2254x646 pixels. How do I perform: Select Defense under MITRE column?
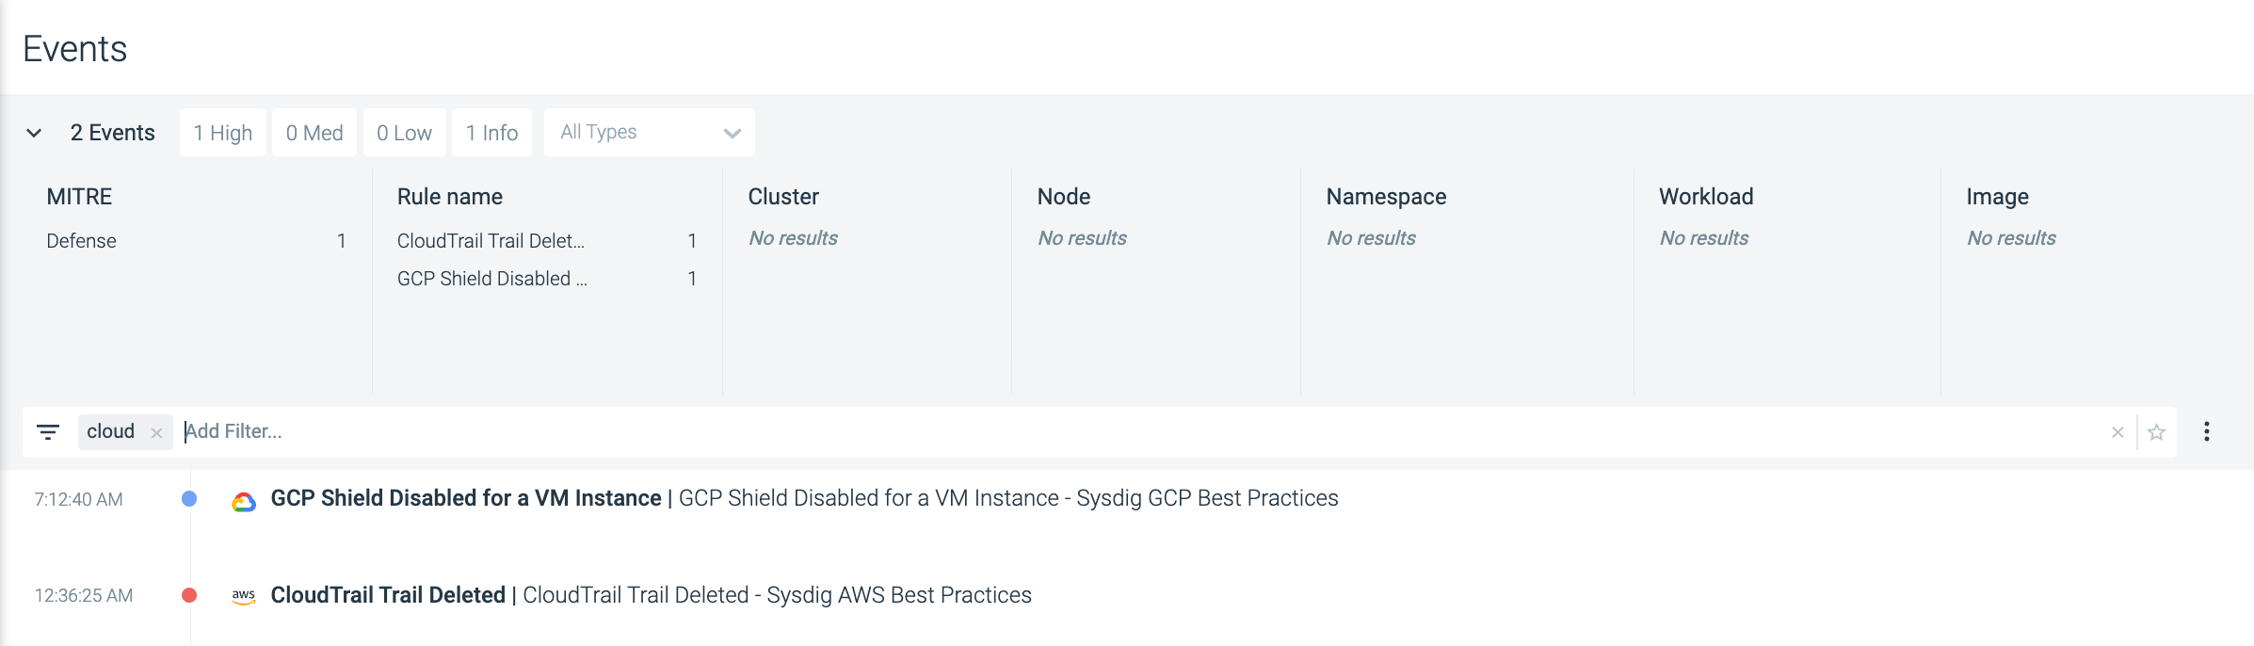[82, 241]
